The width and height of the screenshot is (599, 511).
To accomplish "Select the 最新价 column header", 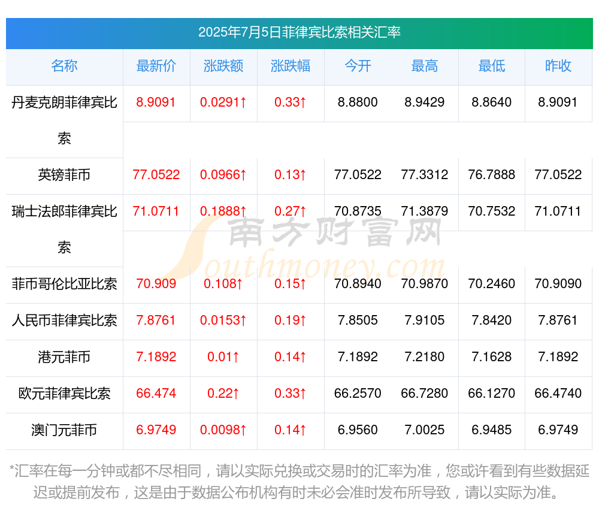I will 156,66.
